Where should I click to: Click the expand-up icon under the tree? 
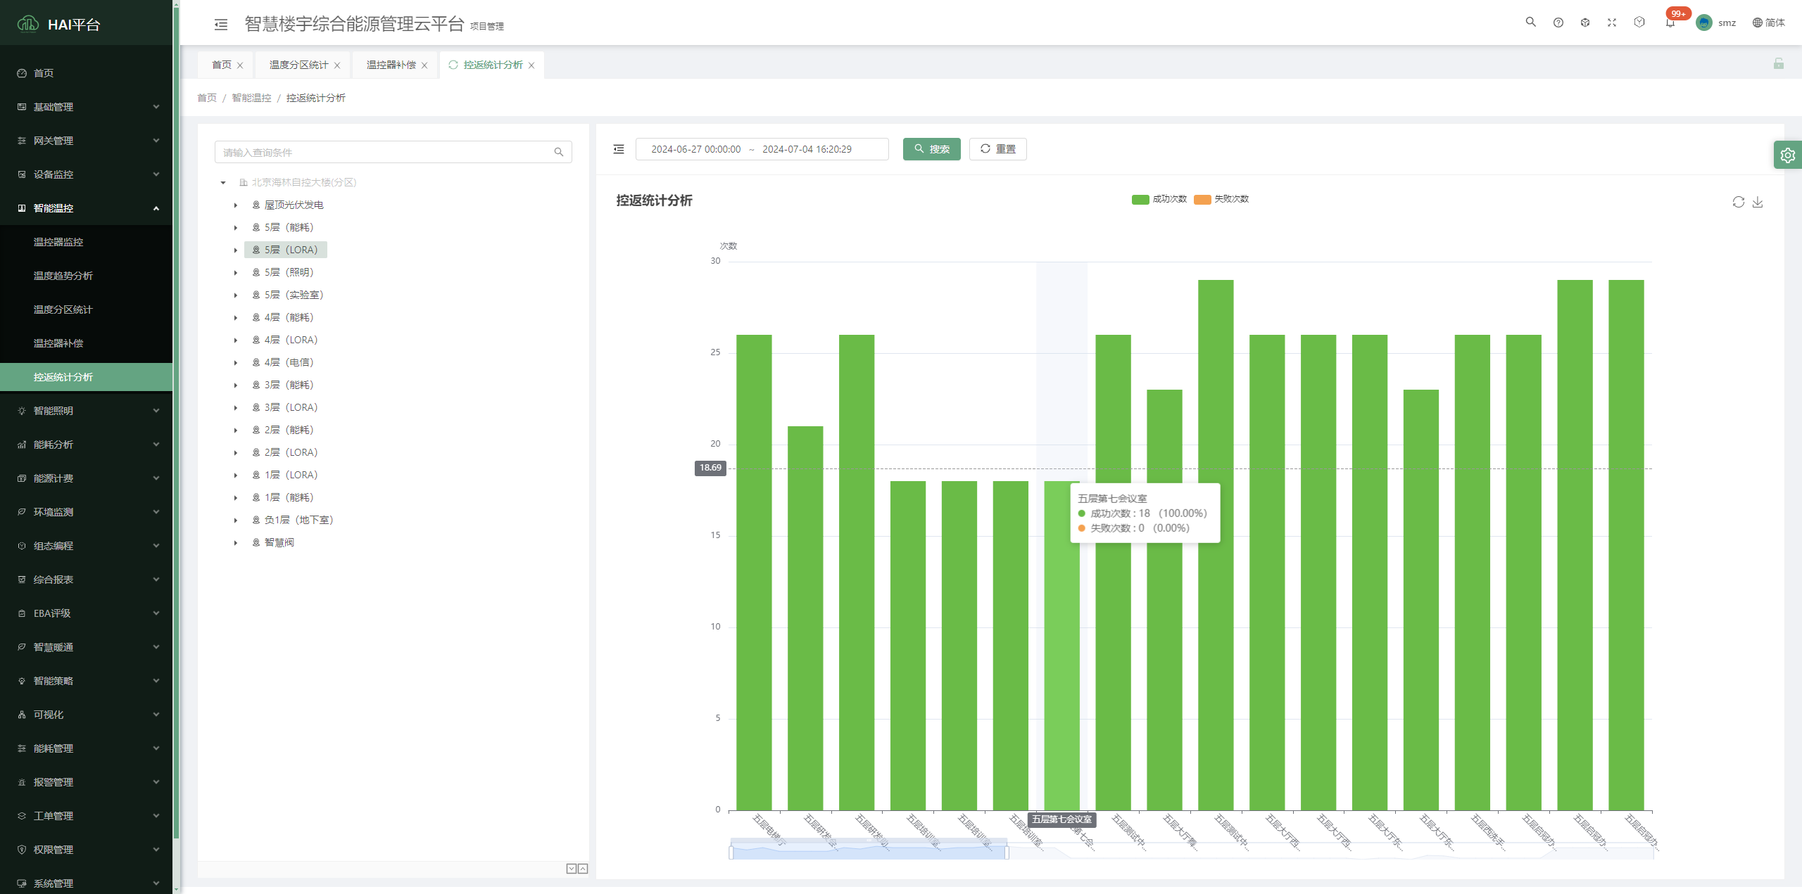(x=583, y=869)
